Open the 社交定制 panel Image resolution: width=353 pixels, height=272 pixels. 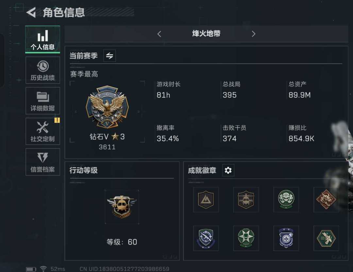(42, 131)
